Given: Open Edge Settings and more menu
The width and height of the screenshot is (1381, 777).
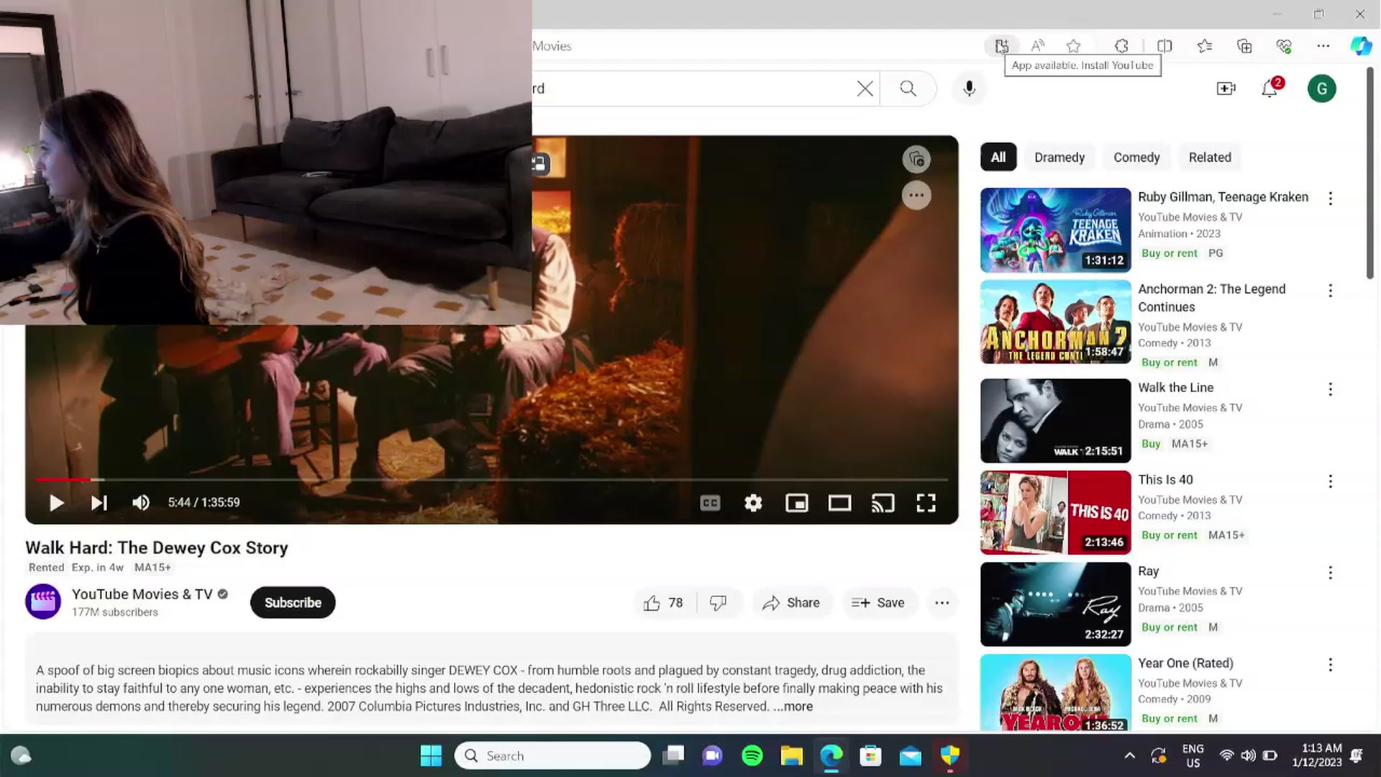Looking at the screenshot, I should click(x=1323, y=46).
